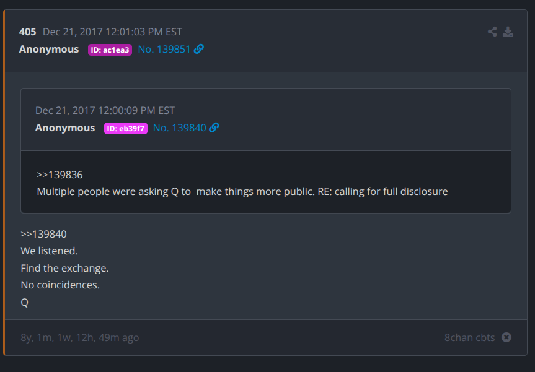
Task: Open the No. 139851 post link
Action: point(164,49)
